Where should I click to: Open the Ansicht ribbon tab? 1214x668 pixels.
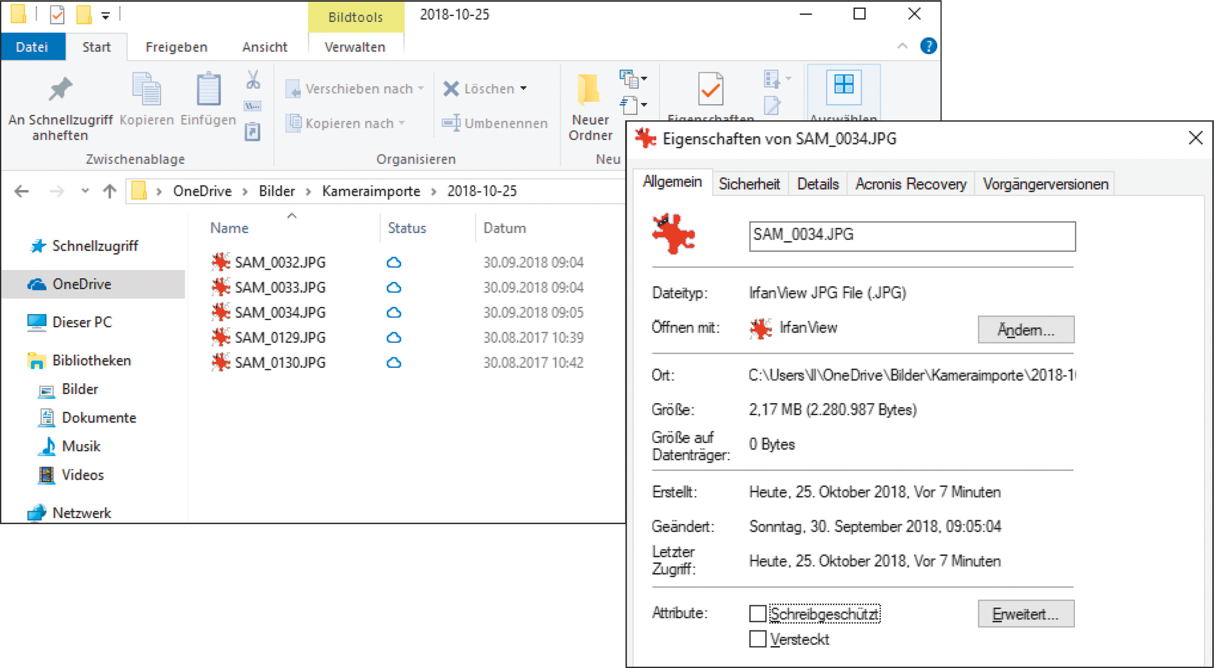[x=264, y=47]
